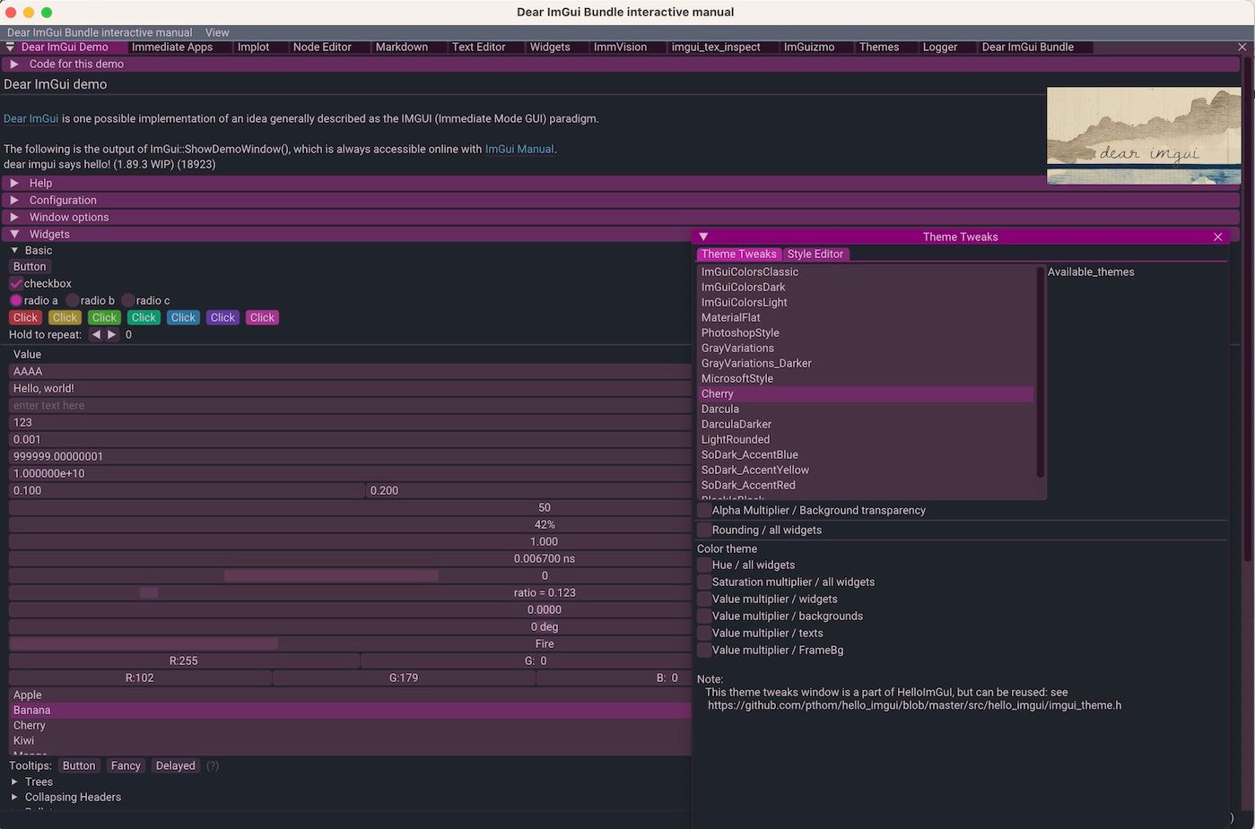The width and height of the screenshot is (1255, 829).
Task: Collapse the Basic tree node
Action: (x=14, y=250)
